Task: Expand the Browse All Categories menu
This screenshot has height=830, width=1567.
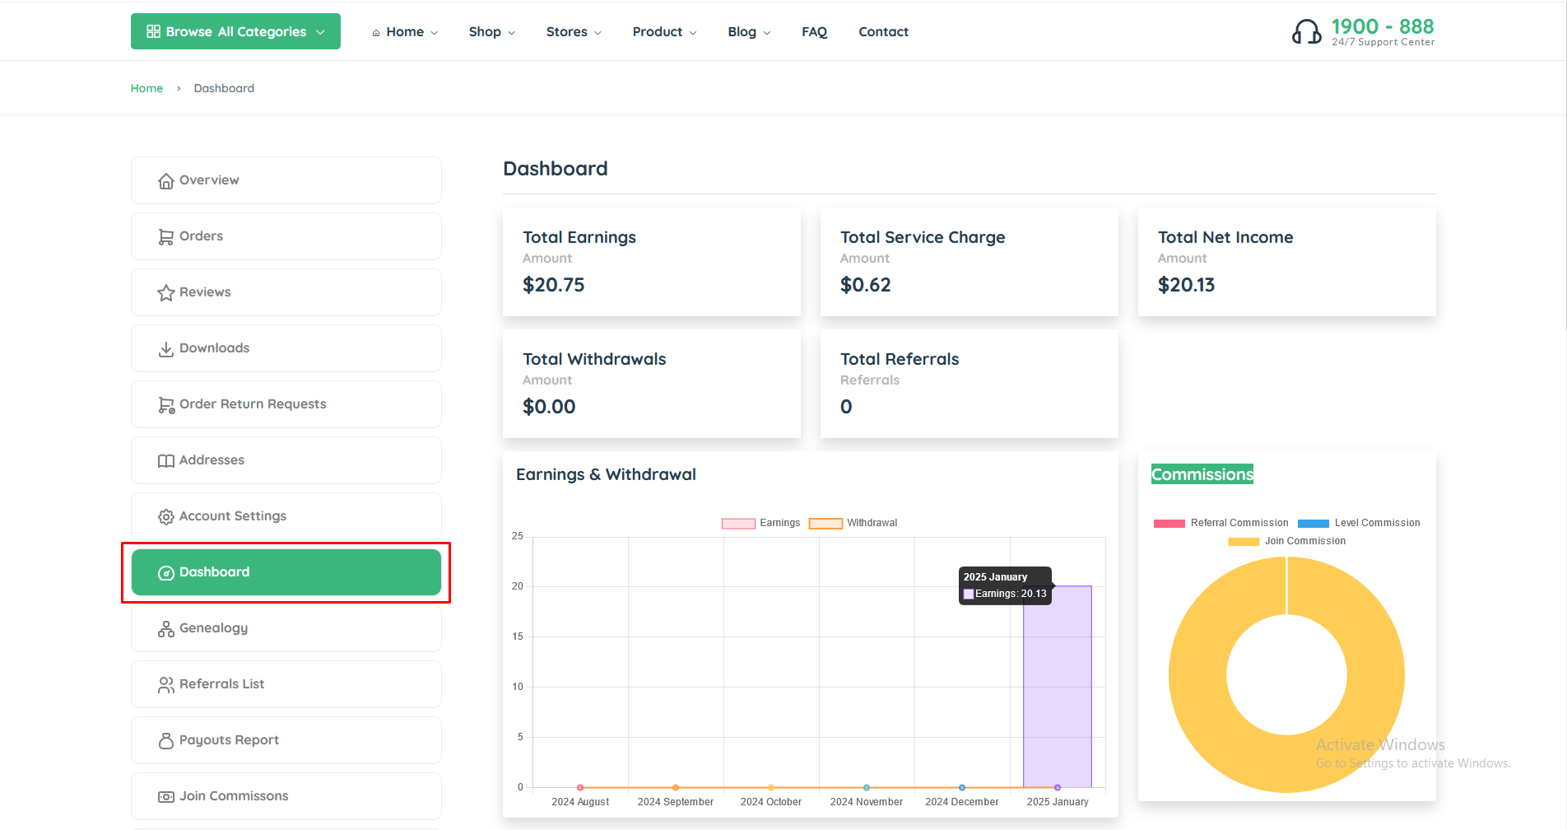Action: [235, 31]
